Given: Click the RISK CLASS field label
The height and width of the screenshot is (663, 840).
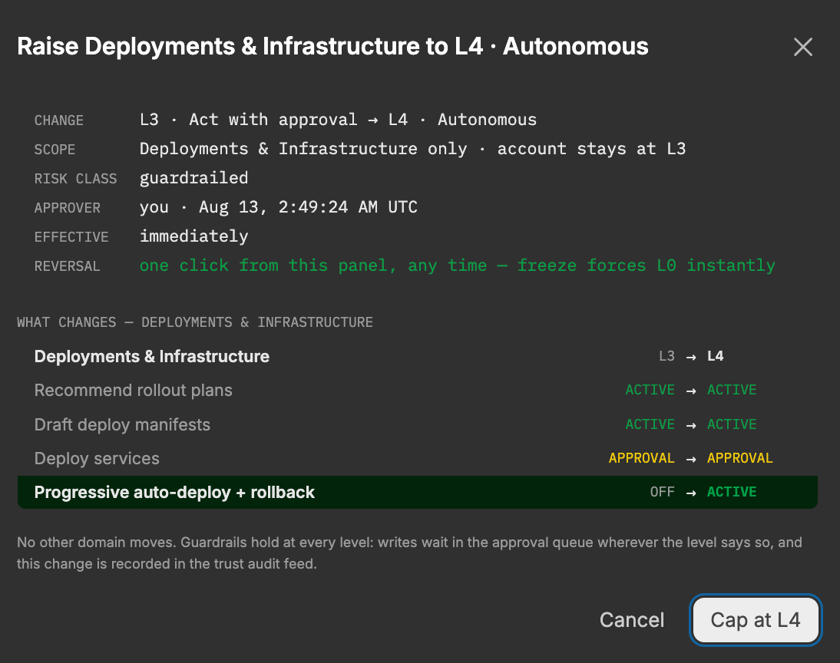Looking at the screenshot, I should 75,179.
